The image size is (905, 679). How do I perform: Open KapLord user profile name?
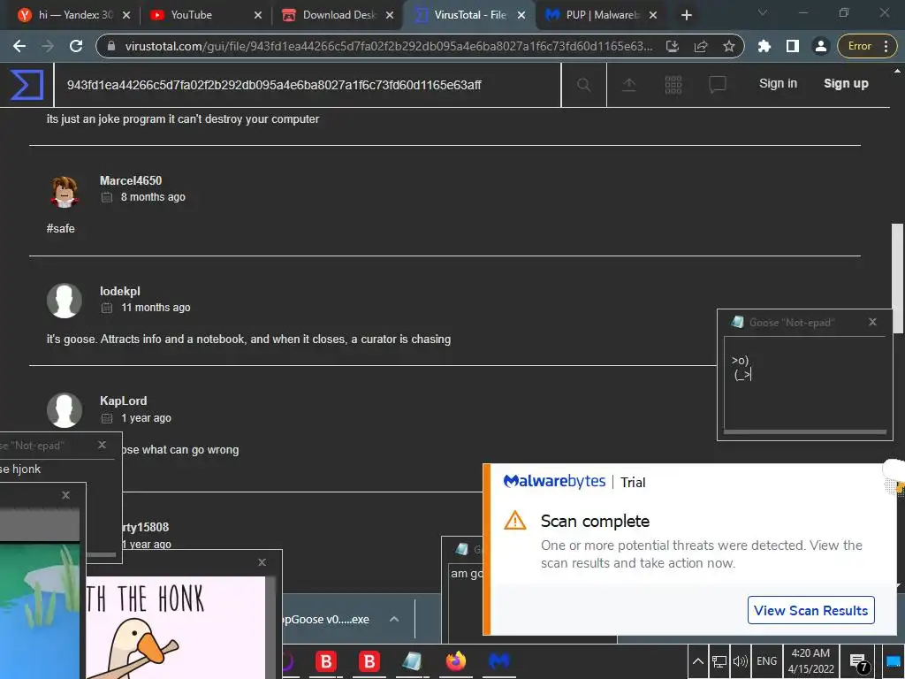[123, 401]
